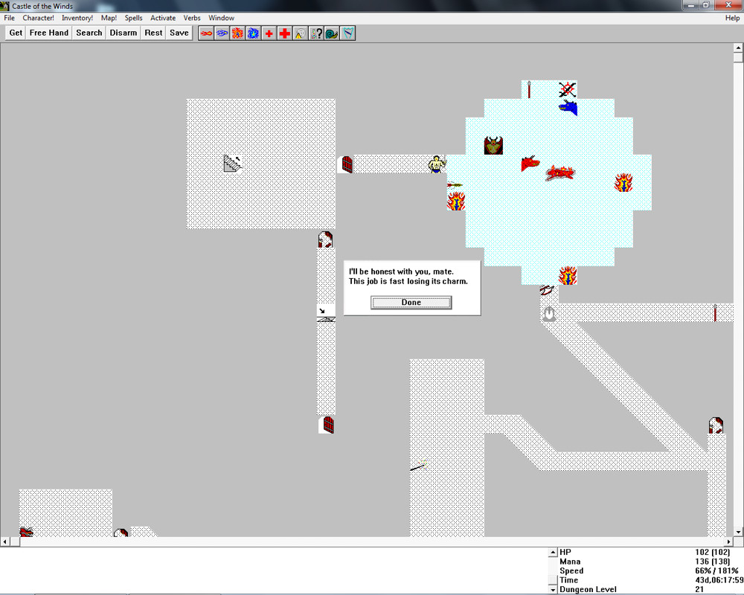Screen dimensions: 744x595
Task: Cast the snail slow monster spell
Action: [332, 33]
